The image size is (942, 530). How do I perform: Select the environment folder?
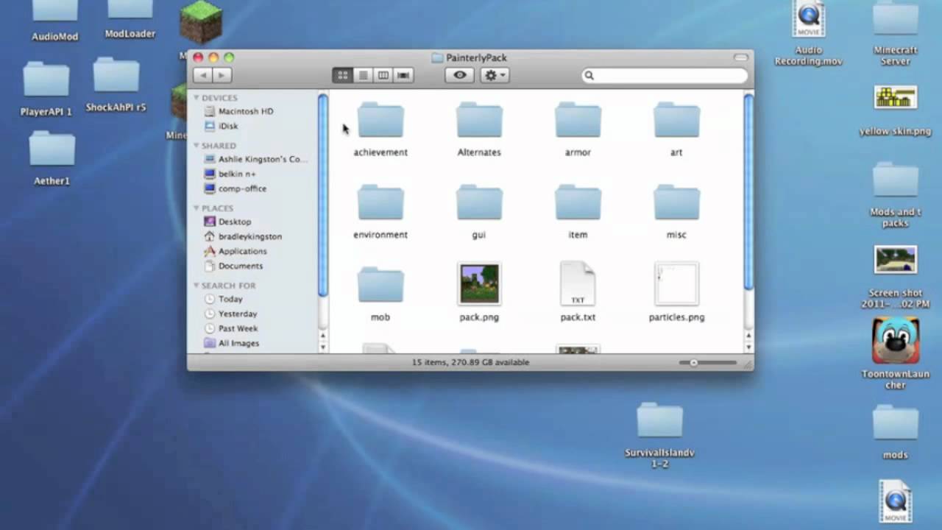[x=380, y=202]
